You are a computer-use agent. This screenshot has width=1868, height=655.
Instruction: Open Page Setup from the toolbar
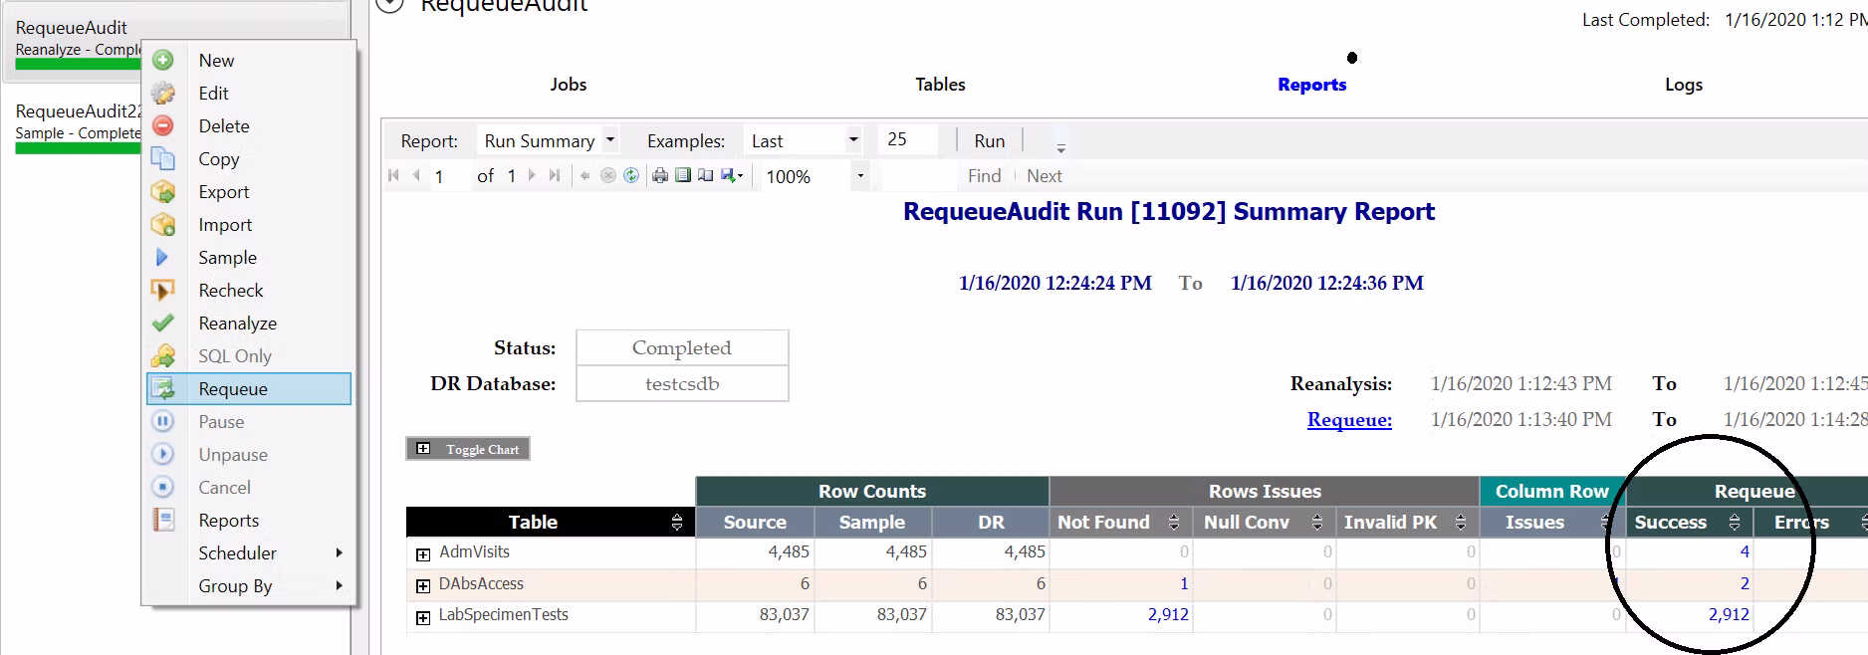tap(706, 176)
